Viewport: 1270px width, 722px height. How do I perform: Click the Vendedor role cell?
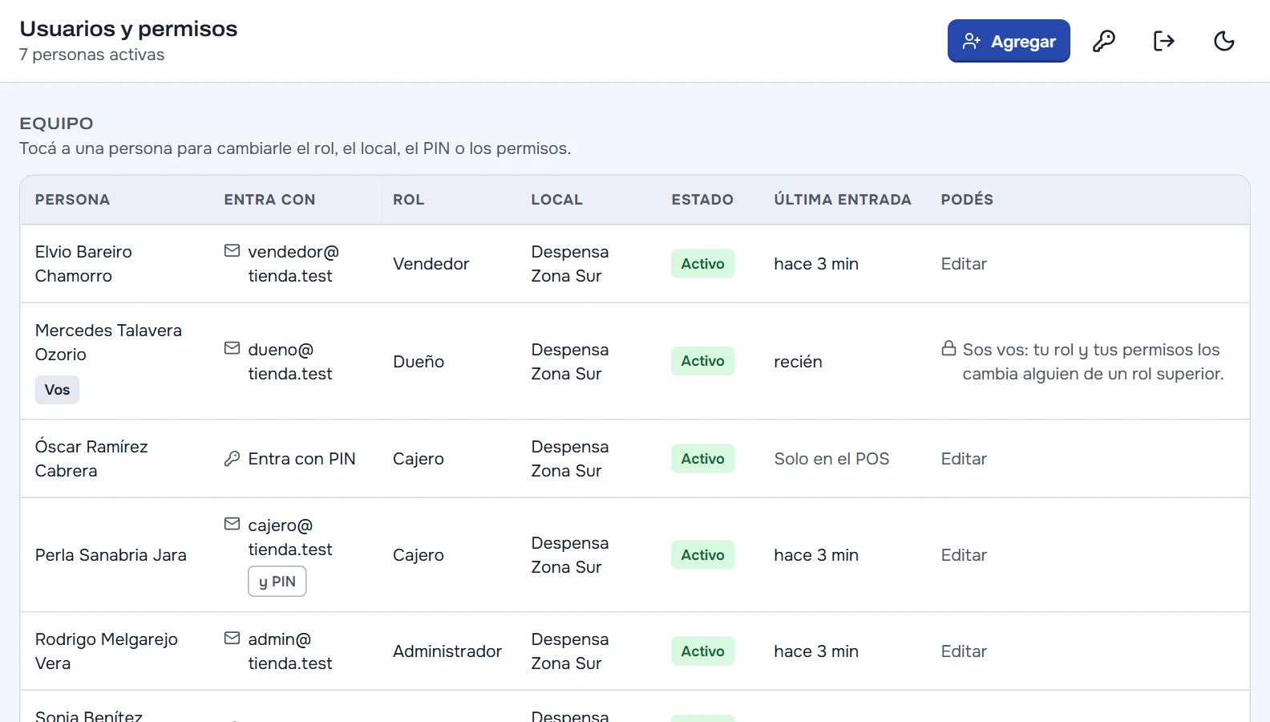(x=431, y=264)
